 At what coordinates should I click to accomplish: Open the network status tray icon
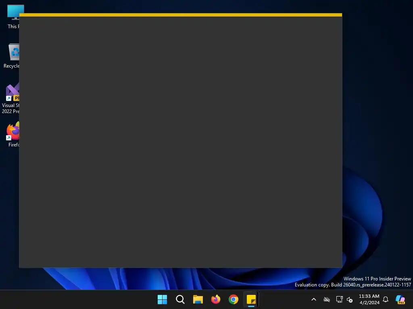click(339, 299)
